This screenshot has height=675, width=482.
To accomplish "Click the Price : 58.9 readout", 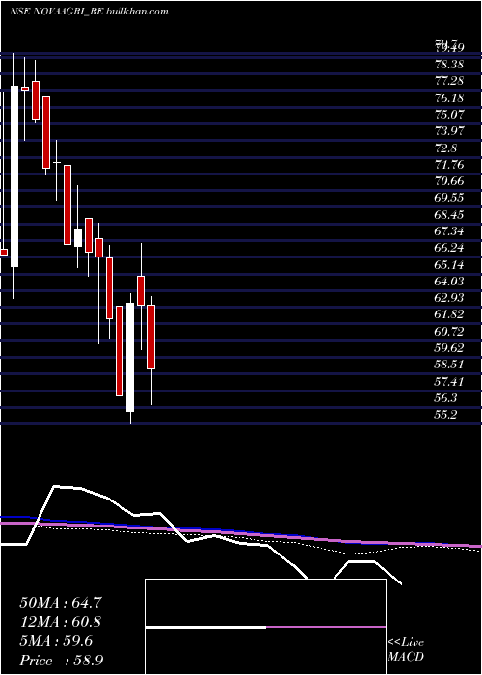I will point(61,661).
